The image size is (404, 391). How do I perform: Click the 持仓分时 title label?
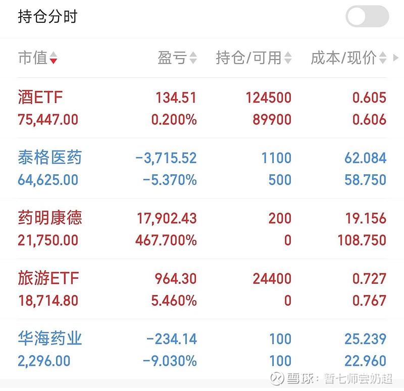click(47, 17)
